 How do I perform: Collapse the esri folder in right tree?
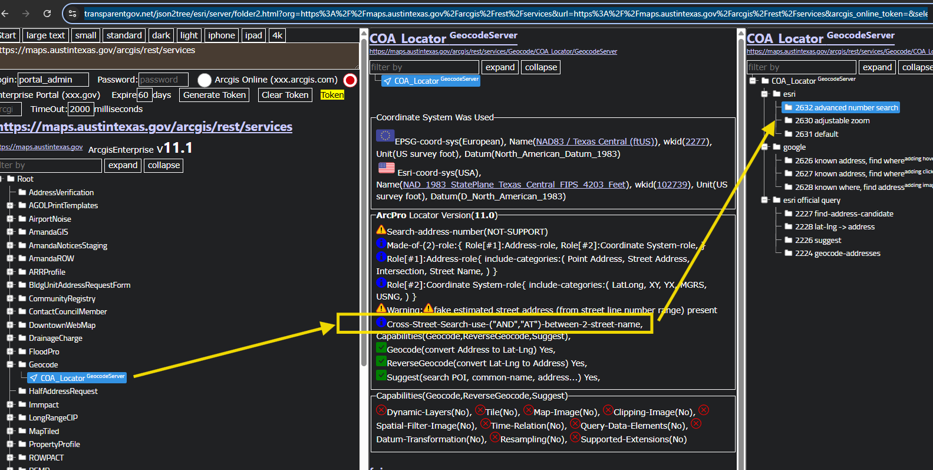[x=764, y=94]
